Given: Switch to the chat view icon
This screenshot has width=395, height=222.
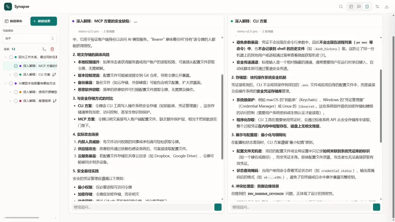Looking at the screenshot, I should click(359, 7).
